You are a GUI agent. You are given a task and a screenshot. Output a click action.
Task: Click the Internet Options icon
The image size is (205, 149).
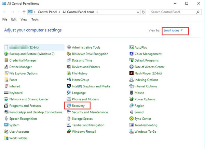coord(132,86)
